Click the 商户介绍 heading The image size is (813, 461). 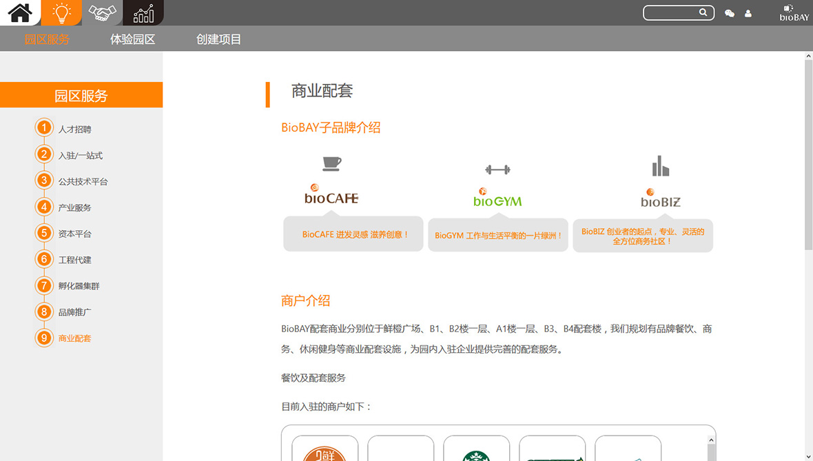[305, 300]
